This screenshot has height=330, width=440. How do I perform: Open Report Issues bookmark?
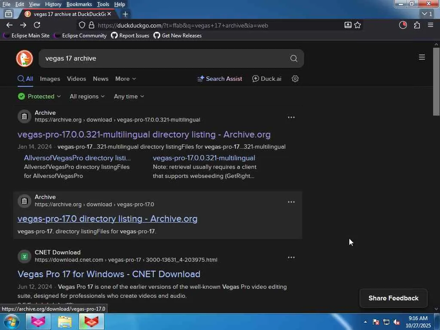tap(130, 36)
